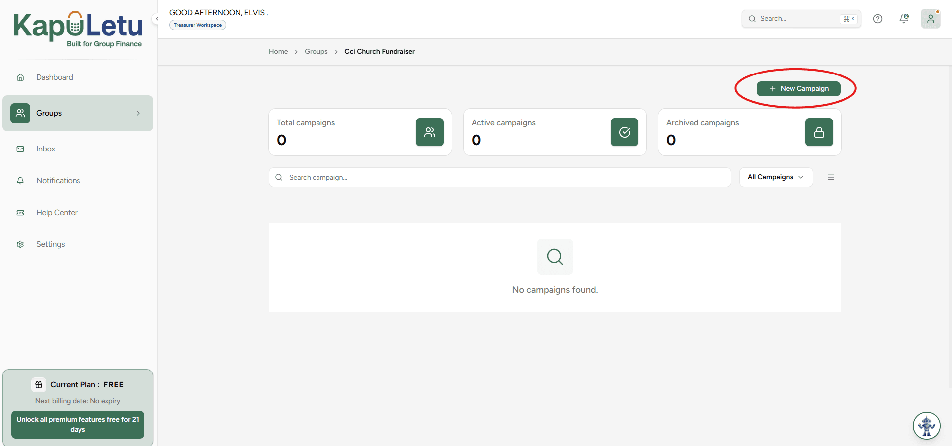Click the Active campaigns card
952x446 pixels.
click(x=555, y=132)
